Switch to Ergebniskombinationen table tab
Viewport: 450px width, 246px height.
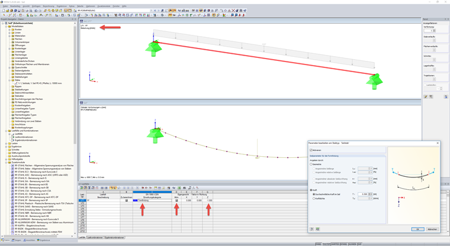coord(114,237)
